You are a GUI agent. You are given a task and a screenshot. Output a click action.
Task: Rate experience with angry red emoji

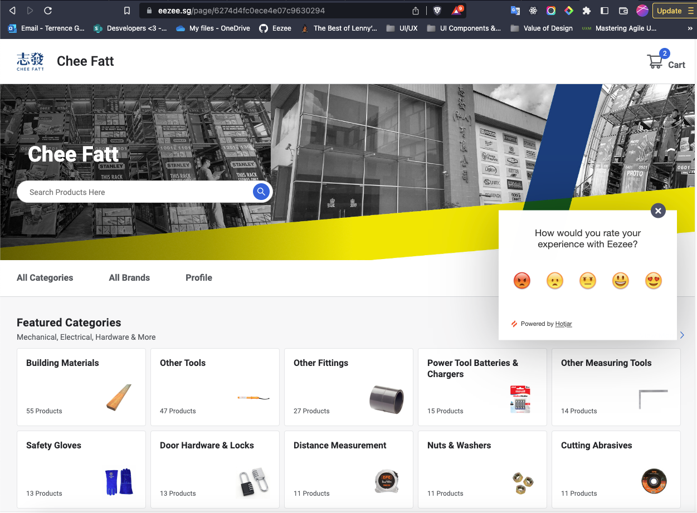point(521,280)
